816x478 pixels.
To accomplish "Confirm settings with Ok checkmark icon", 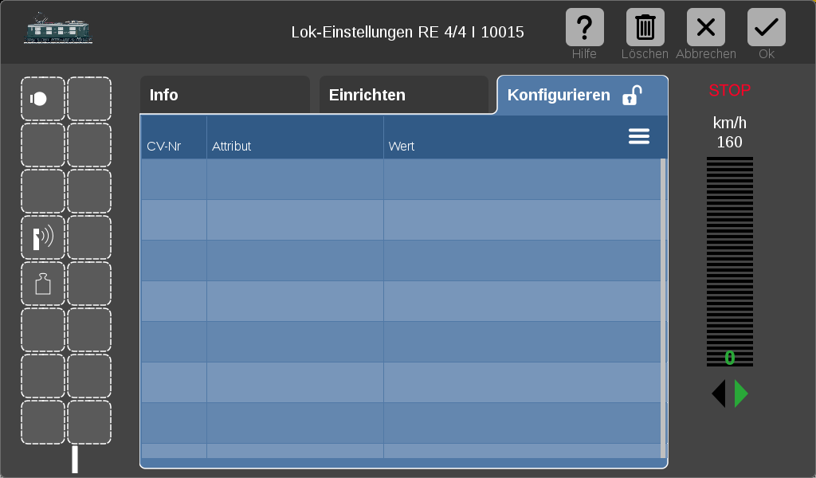I will click(766, 27).
